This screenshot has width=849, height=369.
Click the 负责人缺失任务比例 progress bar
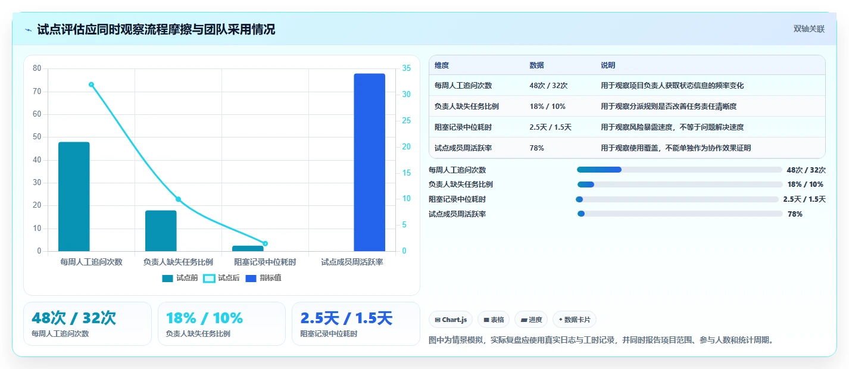pos(679,185)
